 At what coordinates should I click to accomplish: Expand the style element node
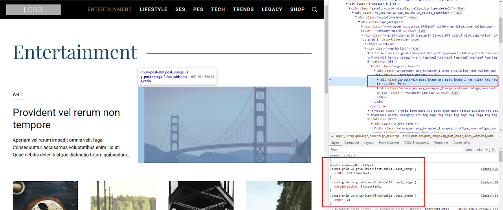pyautogui.click(x=365, y=44)
